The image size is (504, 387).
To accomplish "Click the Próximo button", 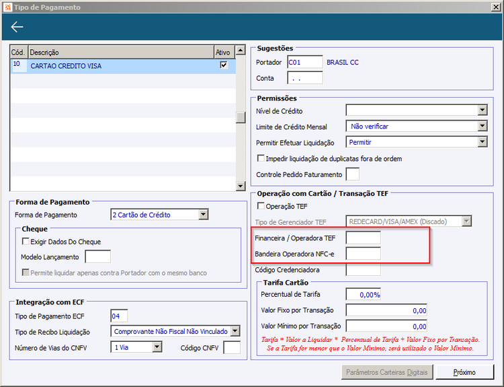I will click(x=464, y=372).
